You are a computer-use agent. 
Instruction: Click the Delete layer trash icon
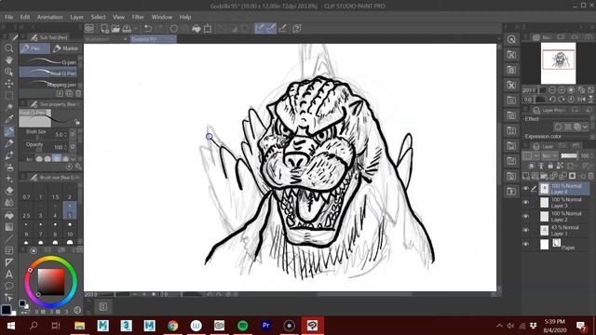[x=591, y=176]
